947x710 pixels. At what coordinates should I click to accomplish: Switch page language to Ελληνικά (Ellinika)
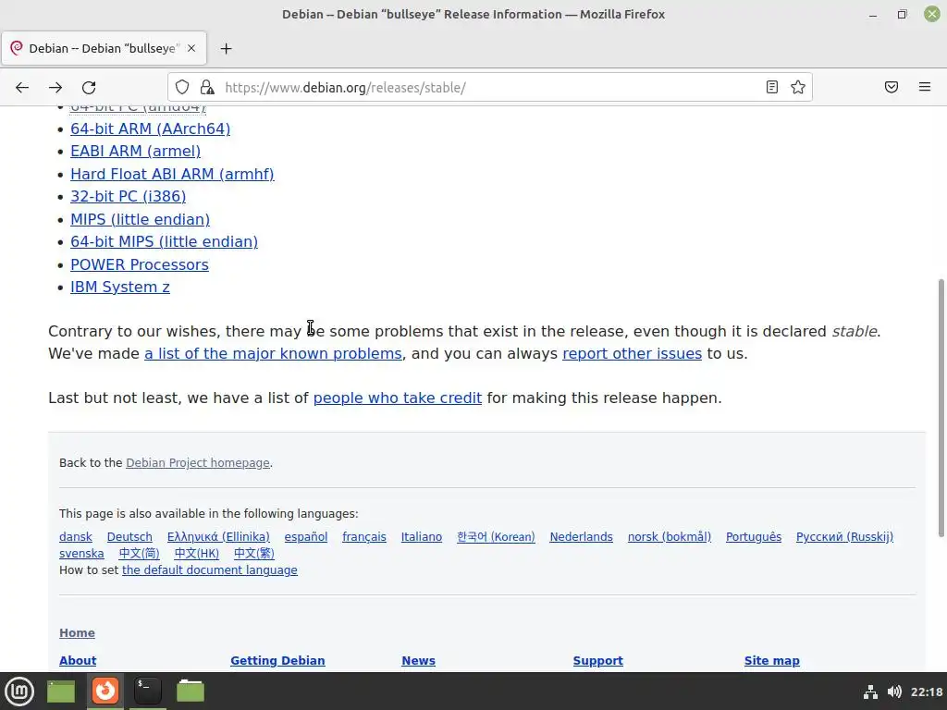[218, 537]
